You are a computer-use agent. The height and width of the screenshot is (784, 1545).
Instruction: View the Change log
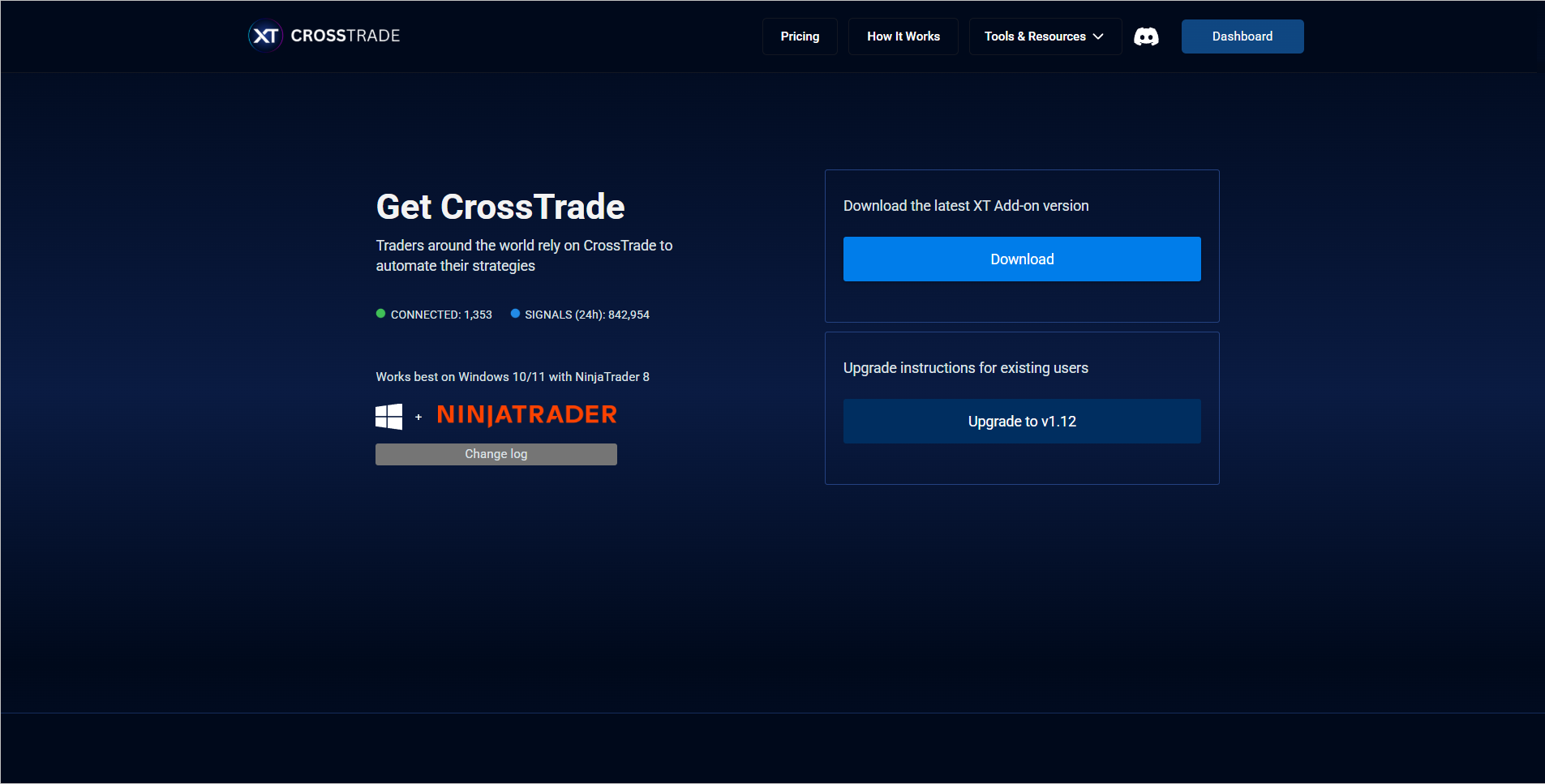click(x=496, y=454)
